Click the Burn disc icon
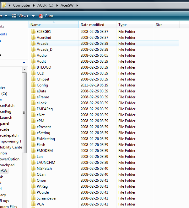189x208 pixels. [41, 16]
